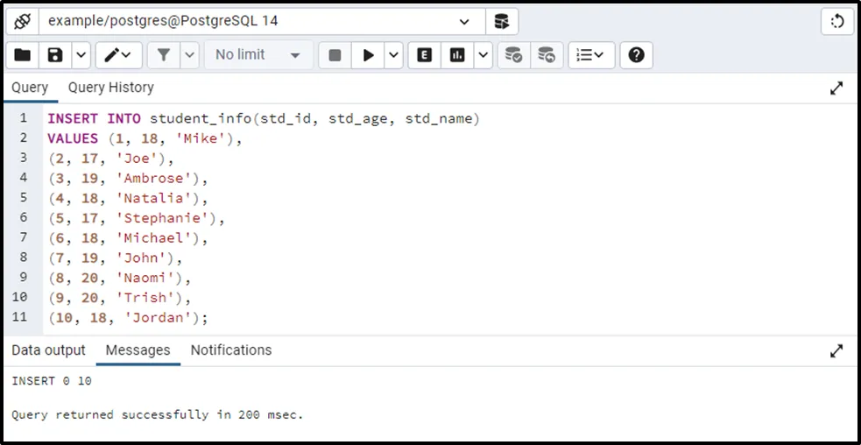Image resolution: width=861 pixels, height=445 pixels.
Task: Open the No limit rows dropdown
Action: pos(258,55)
